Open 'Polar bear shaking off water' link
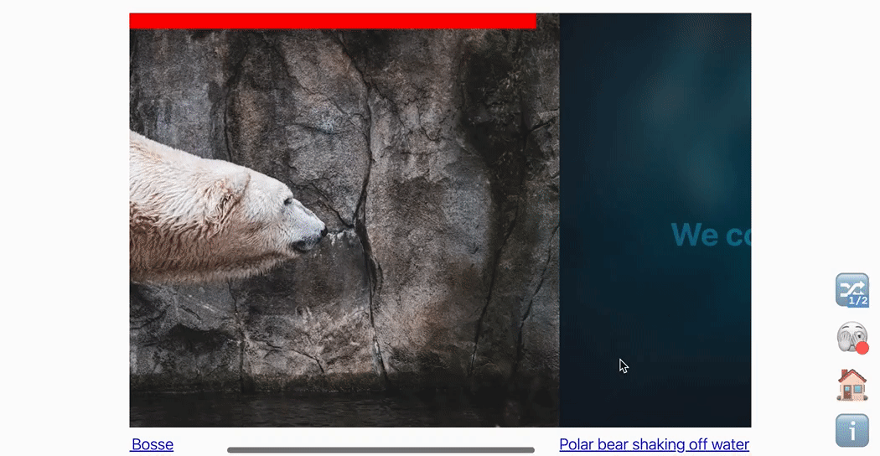 655,445
